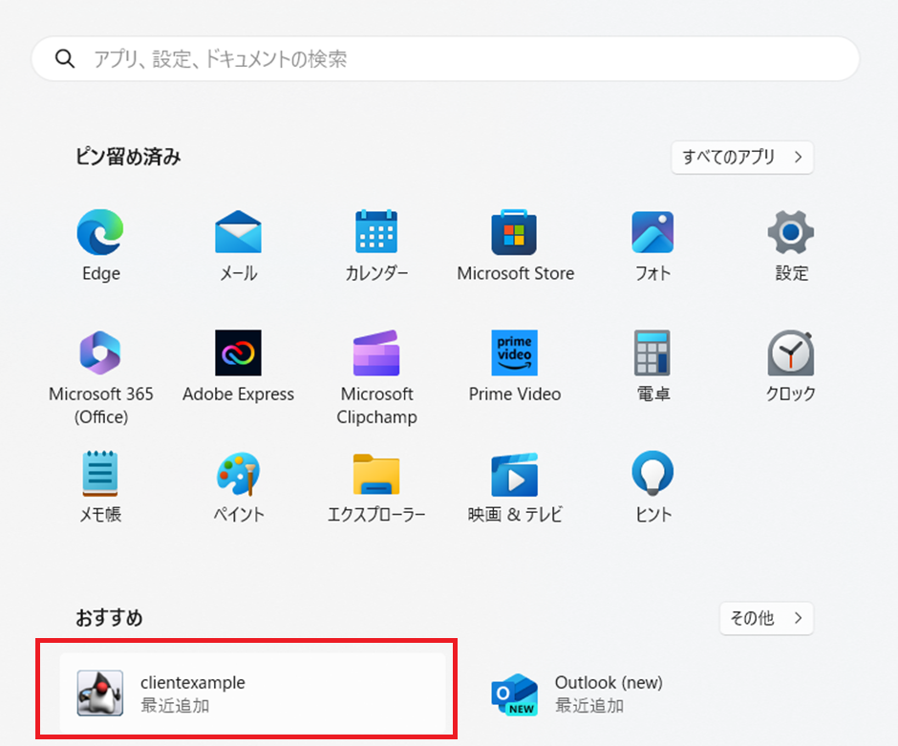Launch Microsoft Clipchamp

click(x=376, y=352)
